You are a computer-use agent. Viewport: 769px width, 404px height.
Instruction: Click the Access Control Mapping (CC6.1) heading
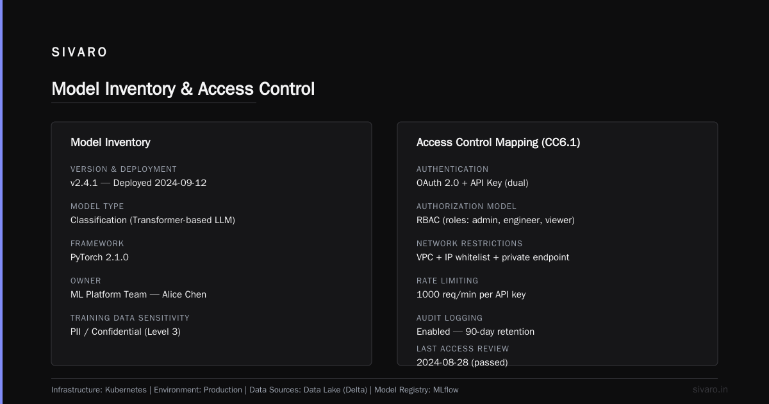tap(498, 142)
